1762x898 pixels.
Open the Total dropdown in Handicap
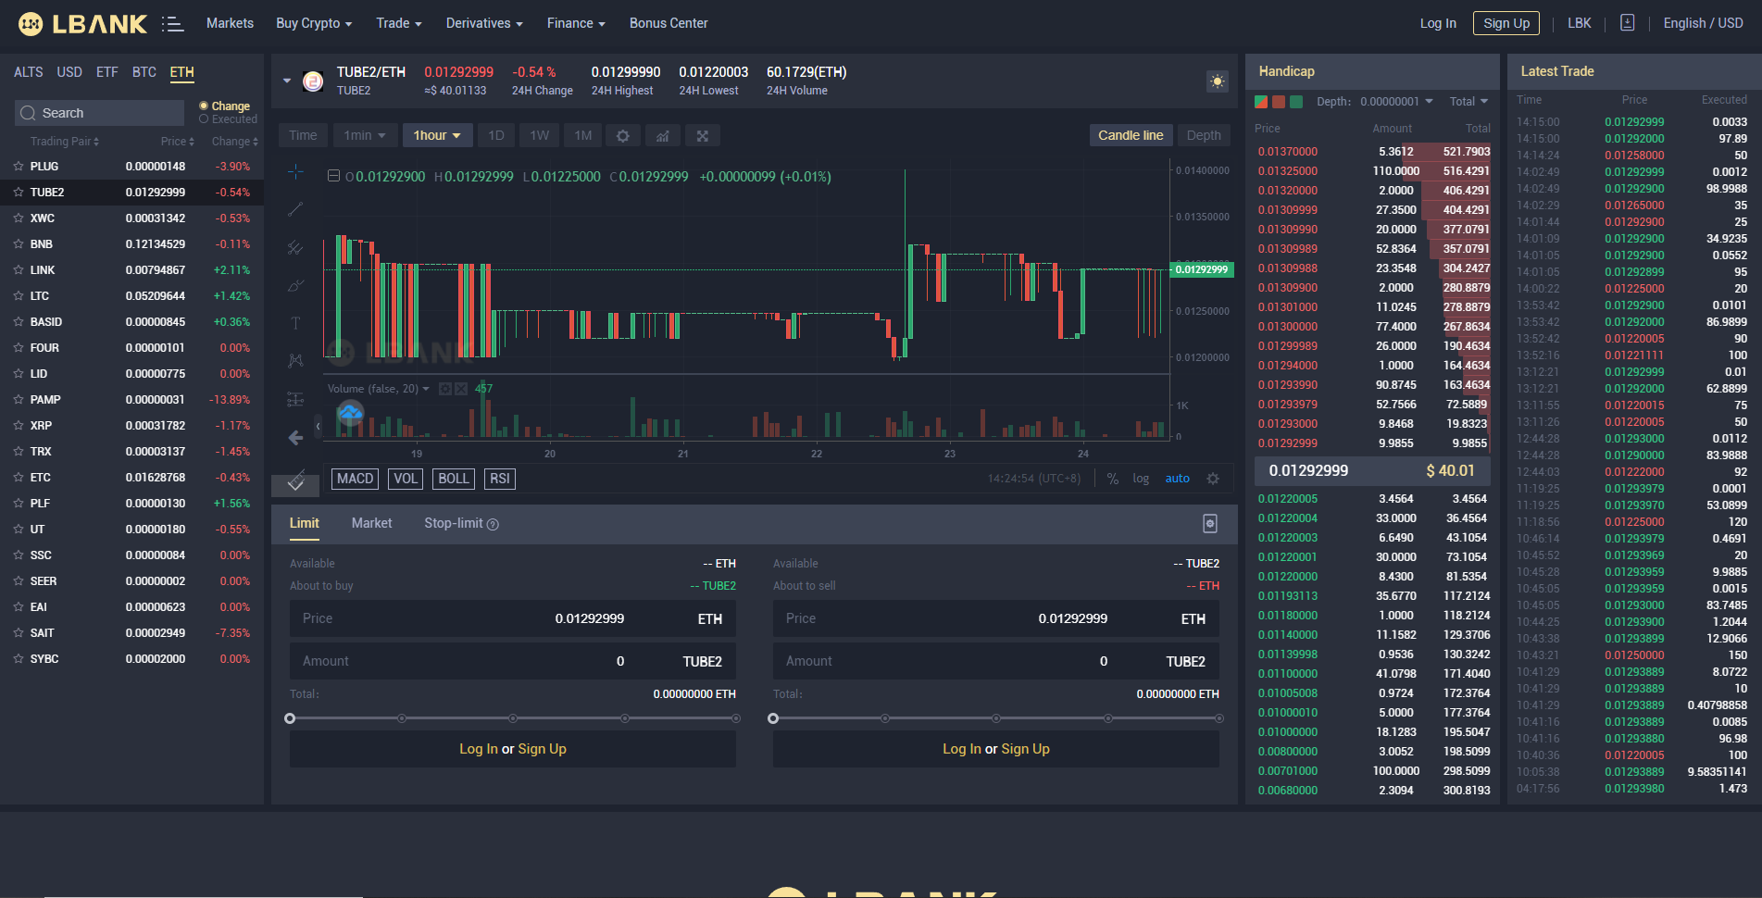(x=1468, y=102)
